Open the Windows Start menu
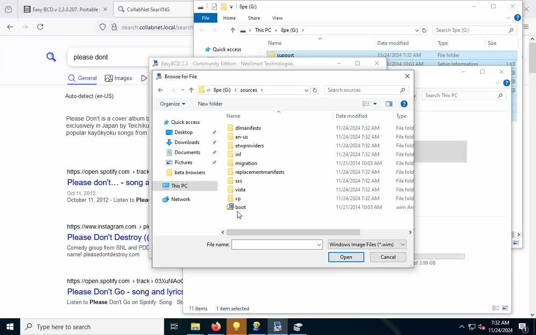This screenshot has width=536, height=335. 10,327
